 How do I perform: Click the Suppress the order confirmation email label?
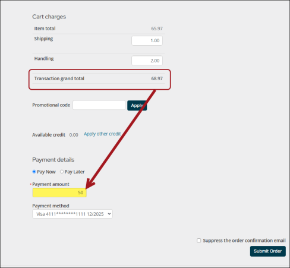coord(244,241)
